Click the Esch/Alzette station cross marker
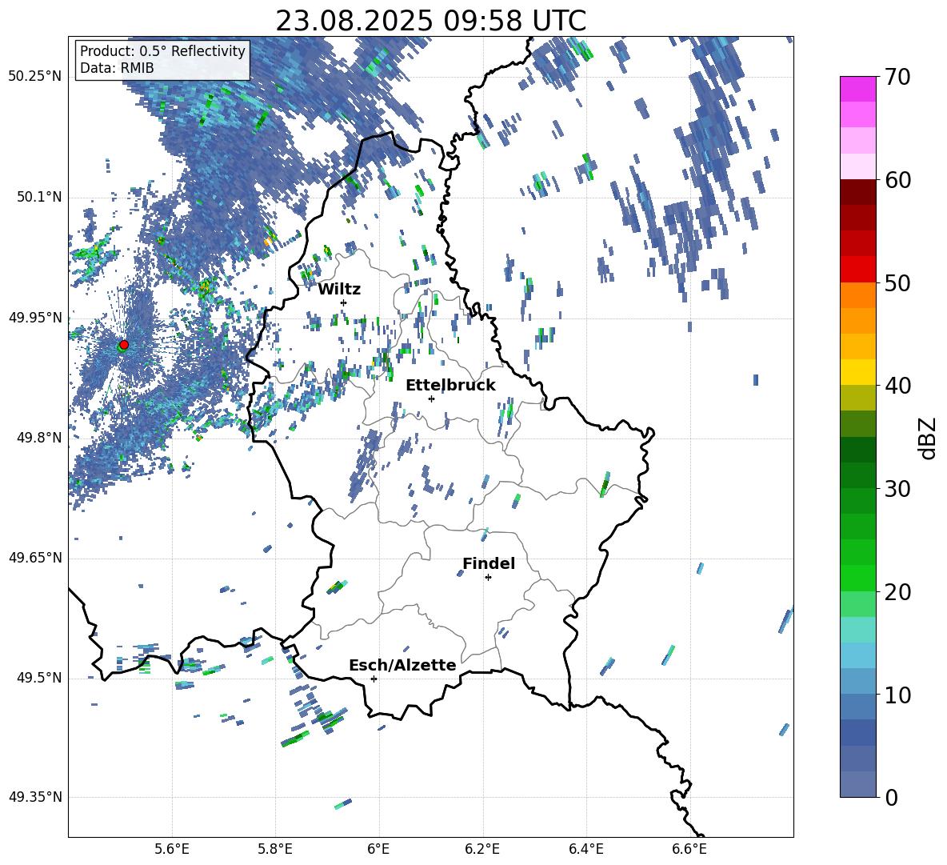Screen dimensions: 947x865 [x=374, y=679]
